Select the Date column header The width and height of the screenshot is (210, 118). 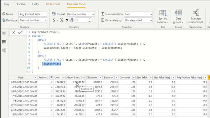point(21,77)
